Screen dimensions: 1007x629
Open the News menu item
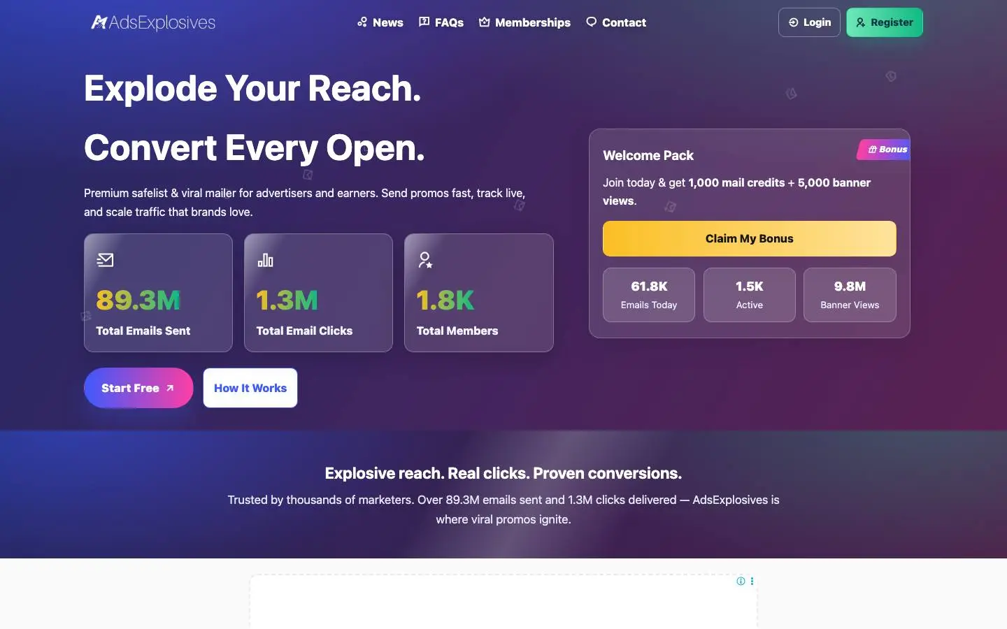[380, 22]
